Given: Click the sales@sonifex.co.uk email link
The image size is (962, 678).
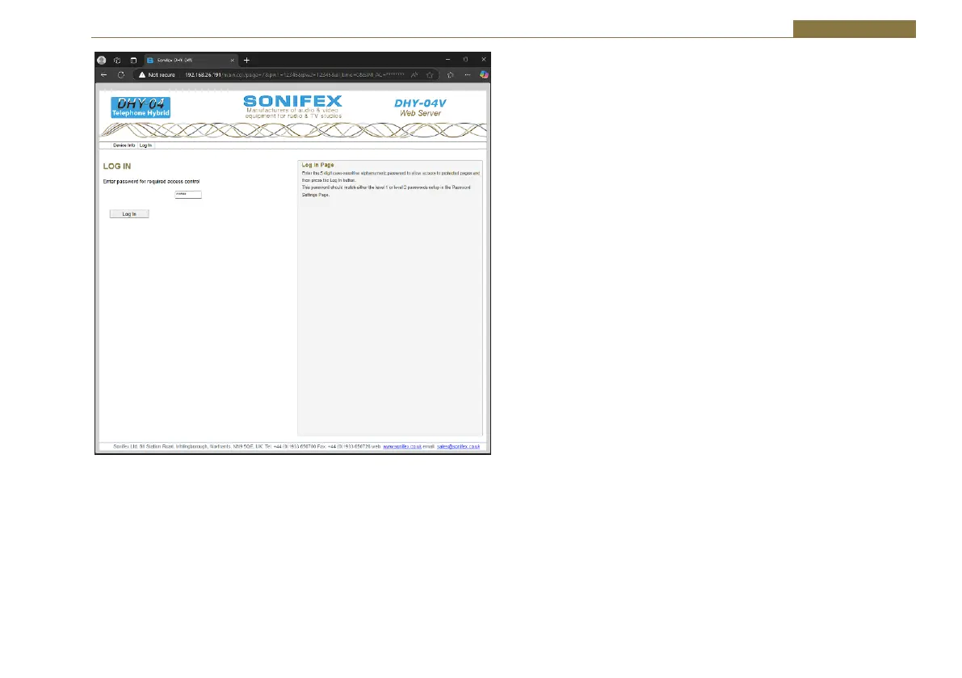Looking at the screenshot, I should point(459,446).
